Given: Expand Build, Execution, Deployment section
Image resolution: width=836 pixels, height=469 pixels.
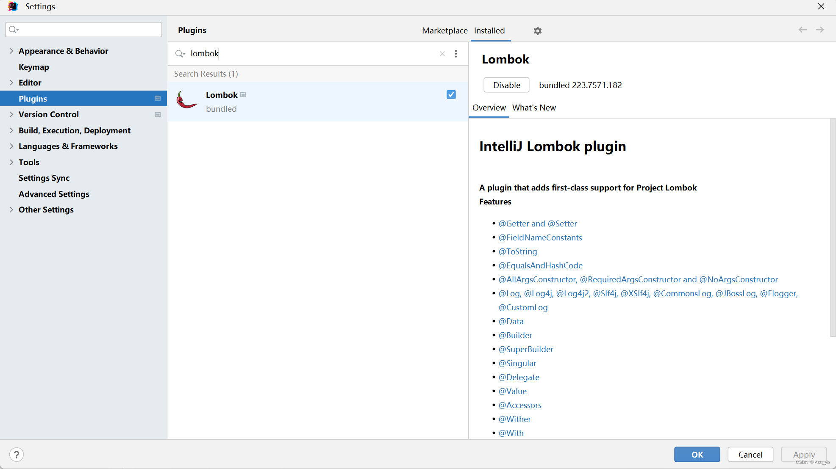Looking at the screenshot, I should pos(11,130).
